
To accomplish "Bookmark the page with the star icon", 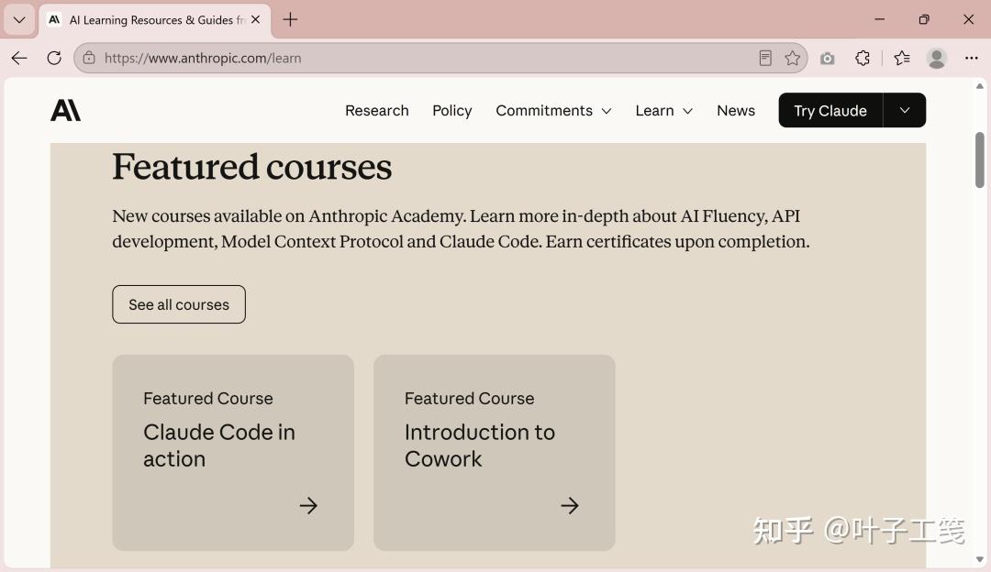I will [x=793, y=58].
